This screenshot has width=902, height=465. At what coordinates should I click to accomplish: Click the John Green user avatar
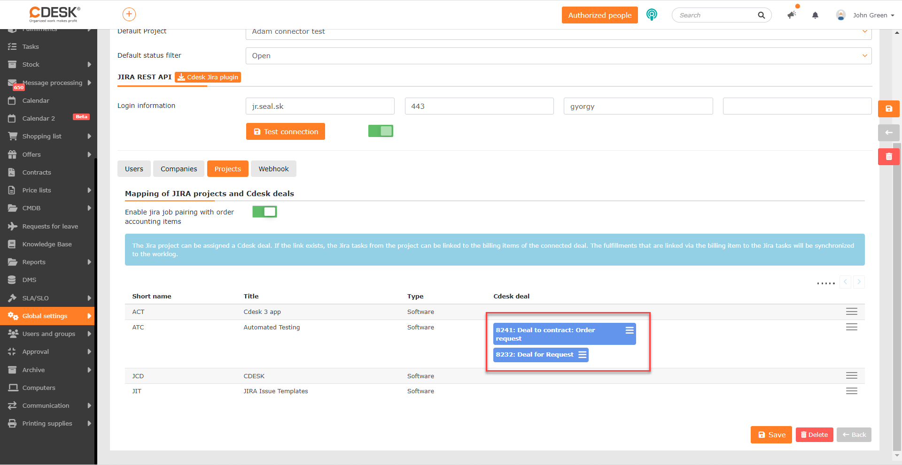coord(841,15)
